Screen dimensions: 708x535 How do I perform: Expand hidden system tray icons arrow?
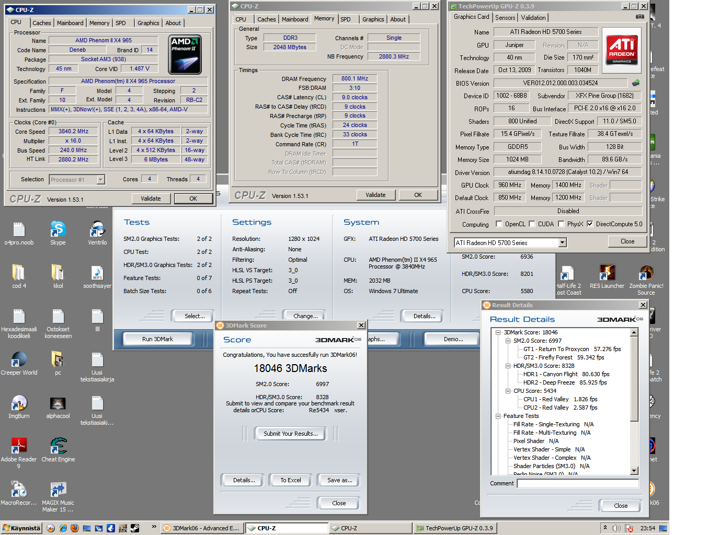[605, 528]
